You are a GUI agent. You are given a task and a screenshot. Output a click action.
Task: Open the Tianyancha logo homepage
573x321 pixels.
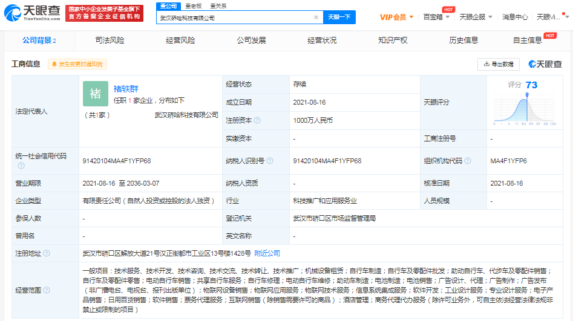[x=32, y=13]
